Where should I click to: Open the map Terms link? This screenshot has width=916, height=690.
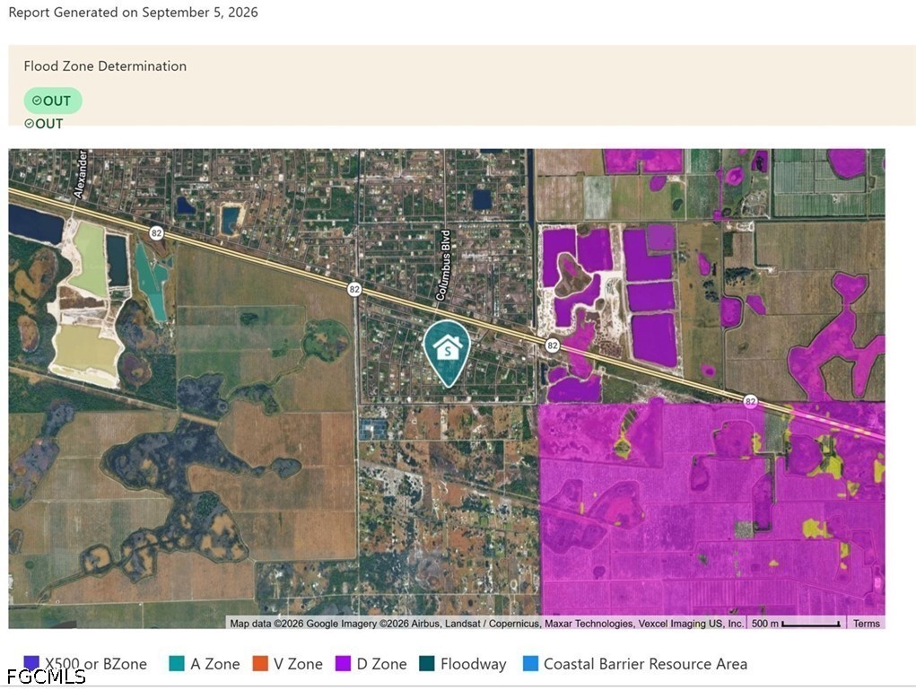click(867, 624)
